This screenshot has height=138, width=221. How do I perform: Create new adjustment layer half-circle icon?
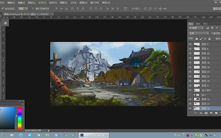click(x=211, y=113)
